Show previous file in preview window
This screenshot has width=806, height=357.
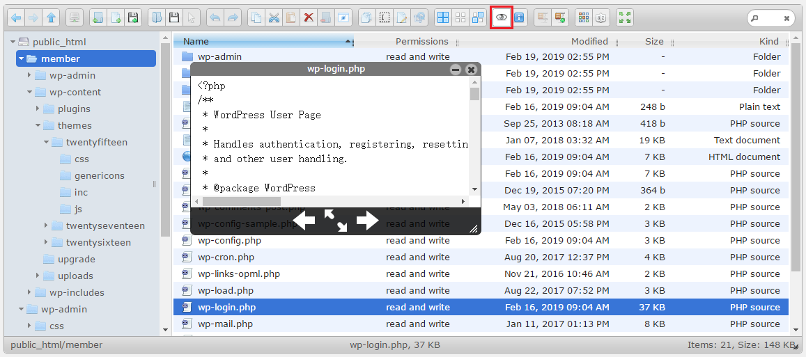304,221
